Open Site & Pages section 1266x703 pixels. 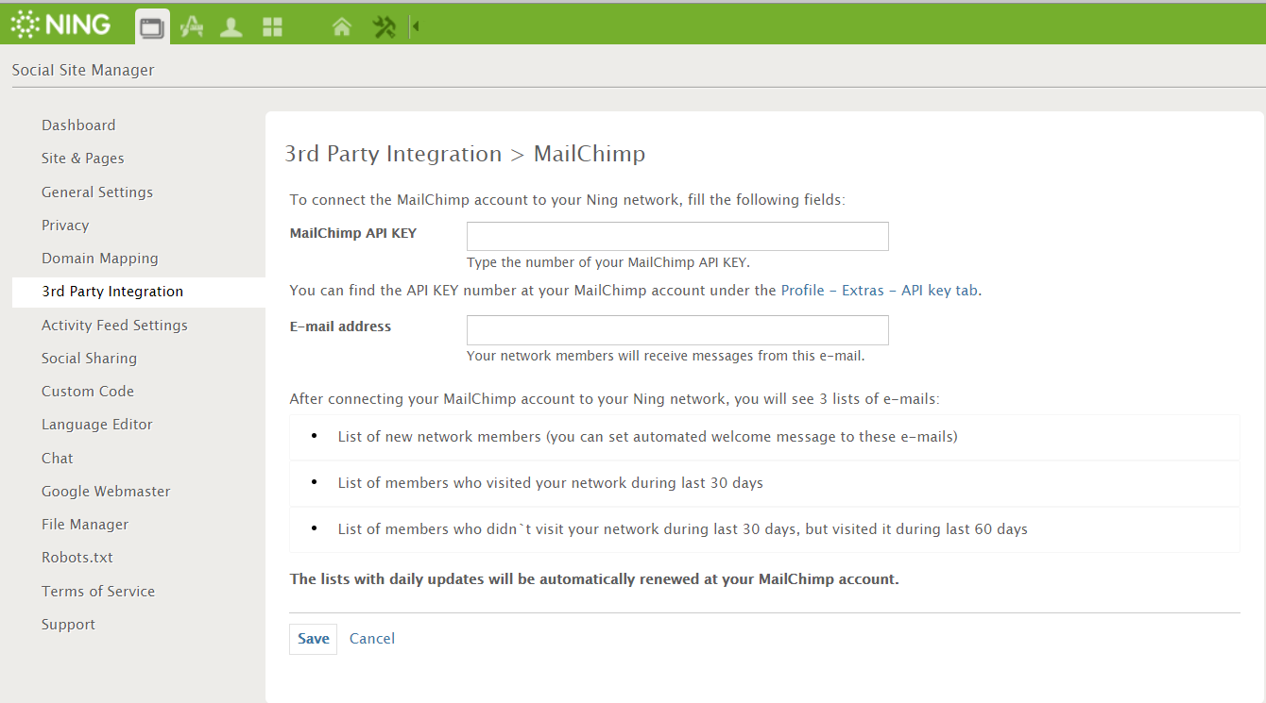(83, 159)
